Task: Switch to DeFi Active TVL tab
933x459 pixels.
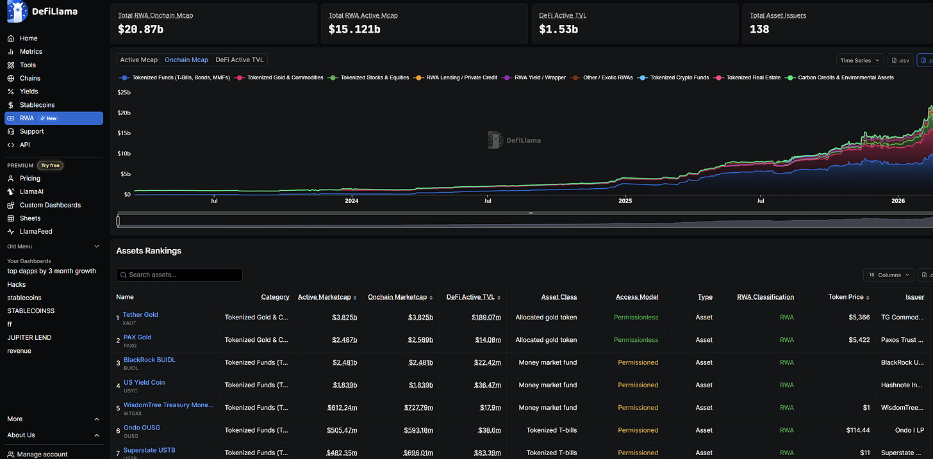Action: pos(240,60)
